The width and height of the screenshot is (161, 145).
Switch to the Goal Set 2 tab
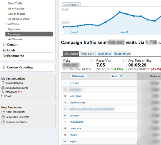(x=104, y=54)
